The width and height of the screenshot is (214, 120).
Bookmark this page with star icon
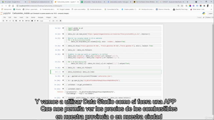(x=182, y=6)
